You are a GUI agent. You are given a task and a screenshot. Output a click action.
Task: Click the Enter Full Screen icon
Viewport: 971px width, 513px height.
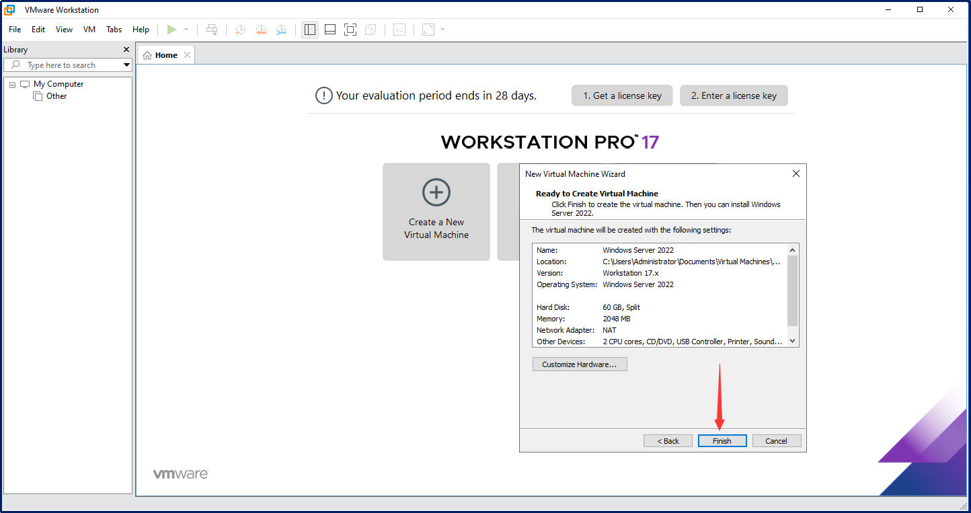(350, 30)
